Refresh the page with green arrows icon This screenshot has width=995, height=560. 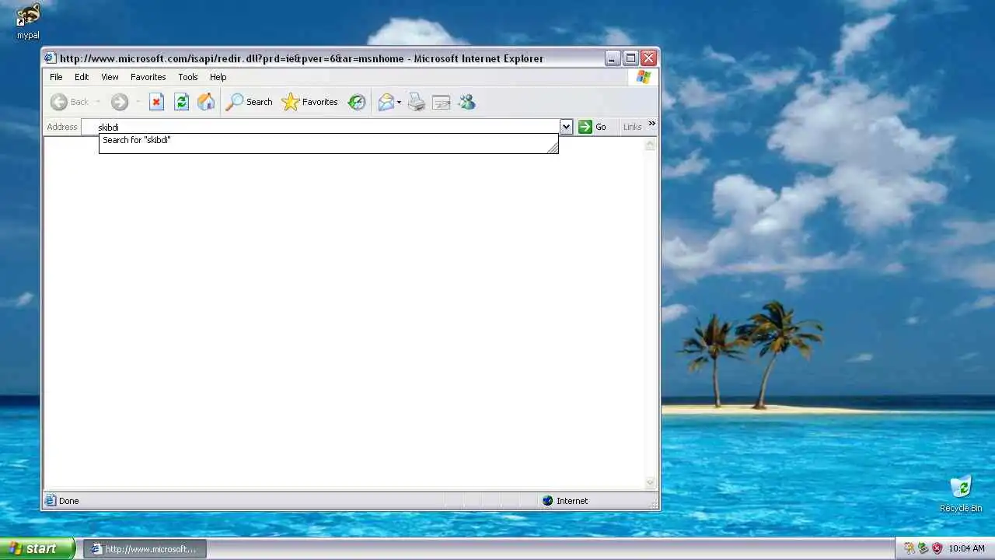pyautogui.click(x=181, y=102)
